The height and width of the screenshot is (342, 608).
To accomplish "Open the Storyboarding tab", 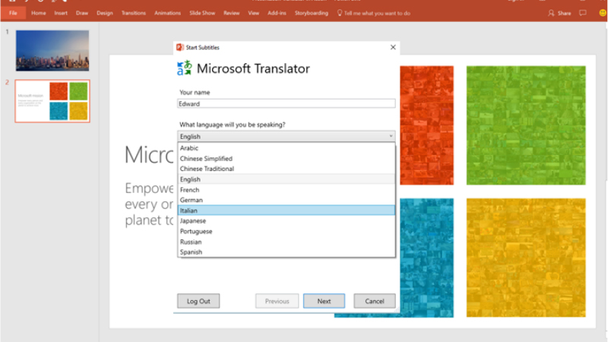I will (312, 13).
